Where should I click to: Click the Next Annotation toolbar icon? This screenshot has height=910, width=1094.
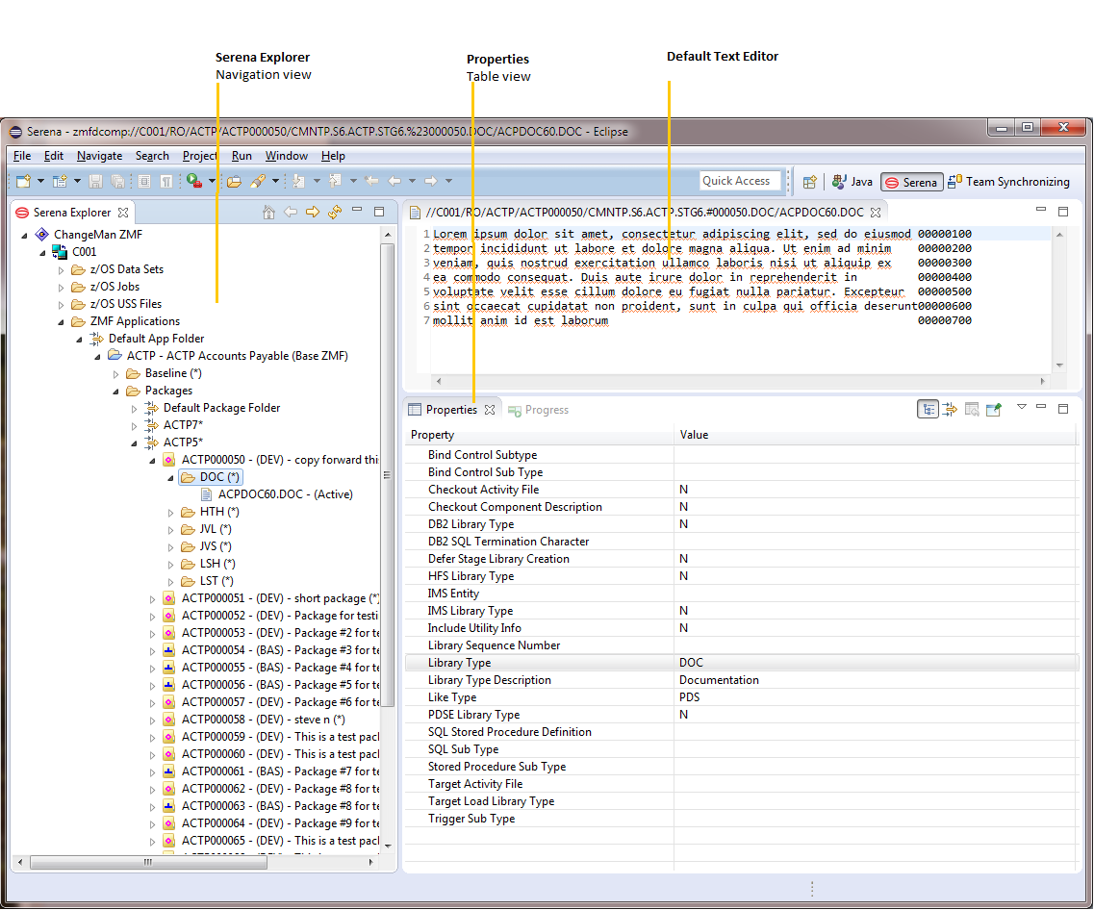click(x=298, y=181)
